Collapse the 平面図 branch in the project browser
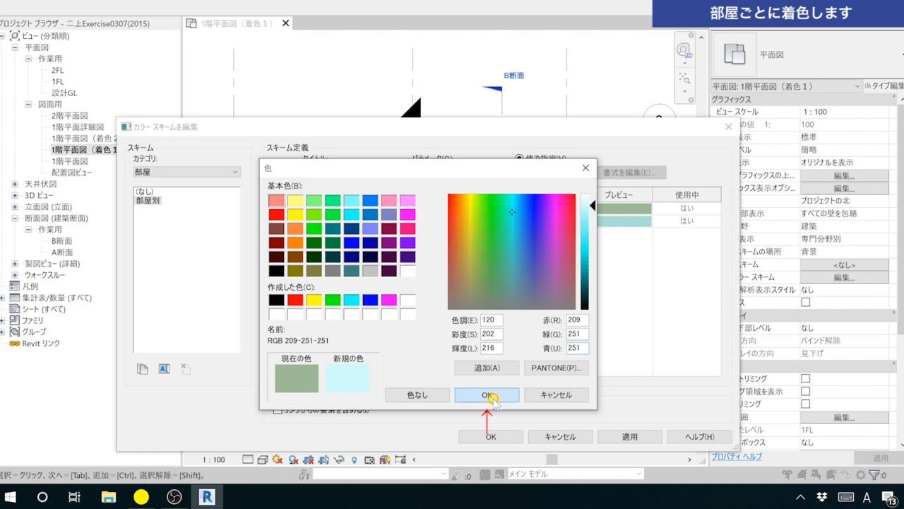904x509 pixels. coord(16,47)
